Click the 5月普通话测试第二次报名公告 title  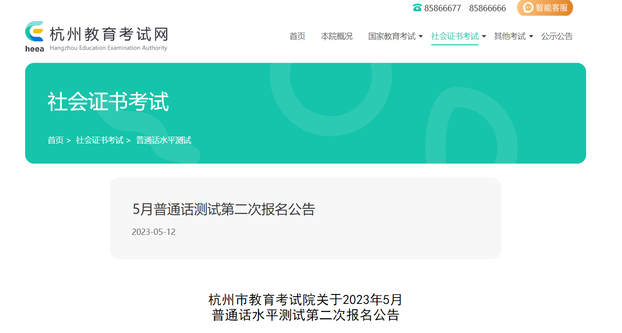click(223, 209)
